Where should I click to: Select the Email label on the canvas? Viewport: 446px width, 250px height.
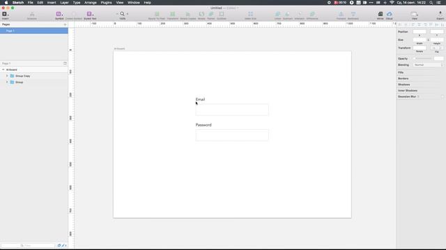pos(200,99)
